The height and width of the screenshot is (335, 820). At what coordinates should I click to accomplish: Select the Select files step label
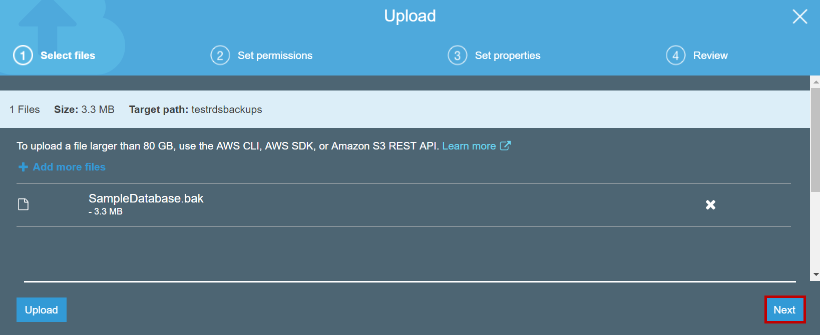click(x=68, y=55)
